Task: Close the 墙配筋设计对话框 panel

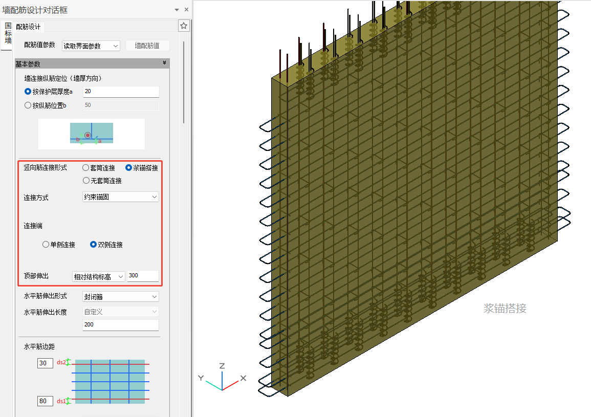Action: point(186,10)
